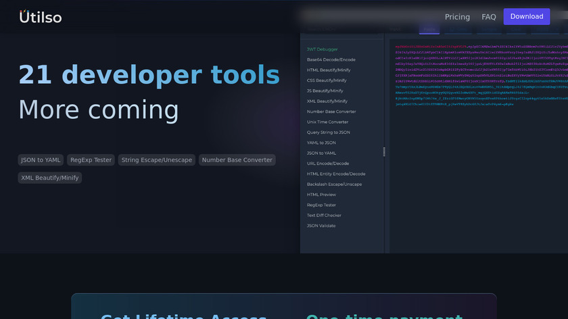Select Unix Time Converter in sidebar
The height and width of the screenshot is (319, 568).
[327, 122]
